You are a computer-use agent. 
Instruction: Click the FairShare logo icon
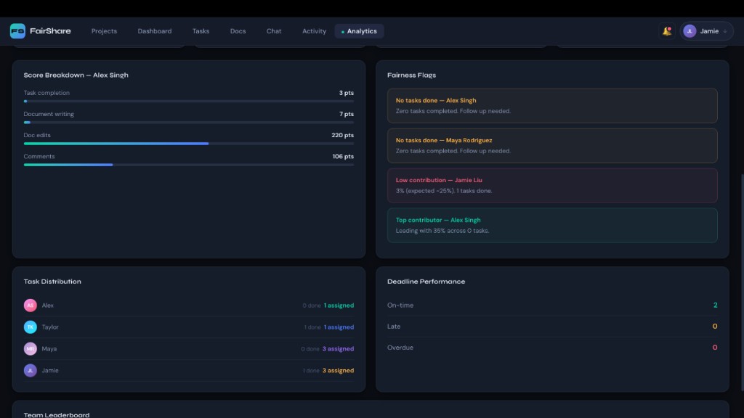[x=17, y=30]
